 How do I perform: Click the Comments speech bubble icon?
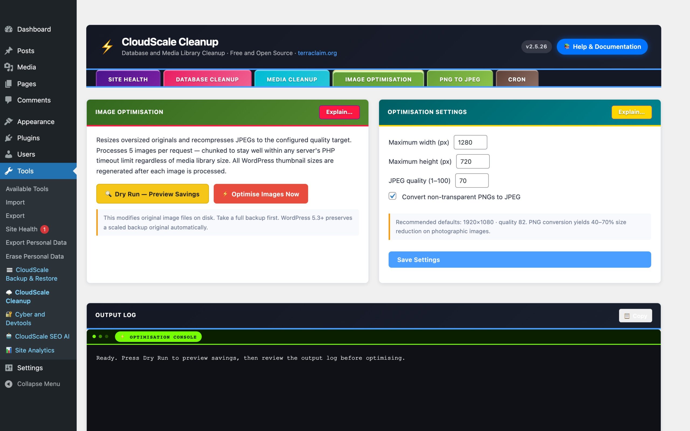(x=9, y=100)
